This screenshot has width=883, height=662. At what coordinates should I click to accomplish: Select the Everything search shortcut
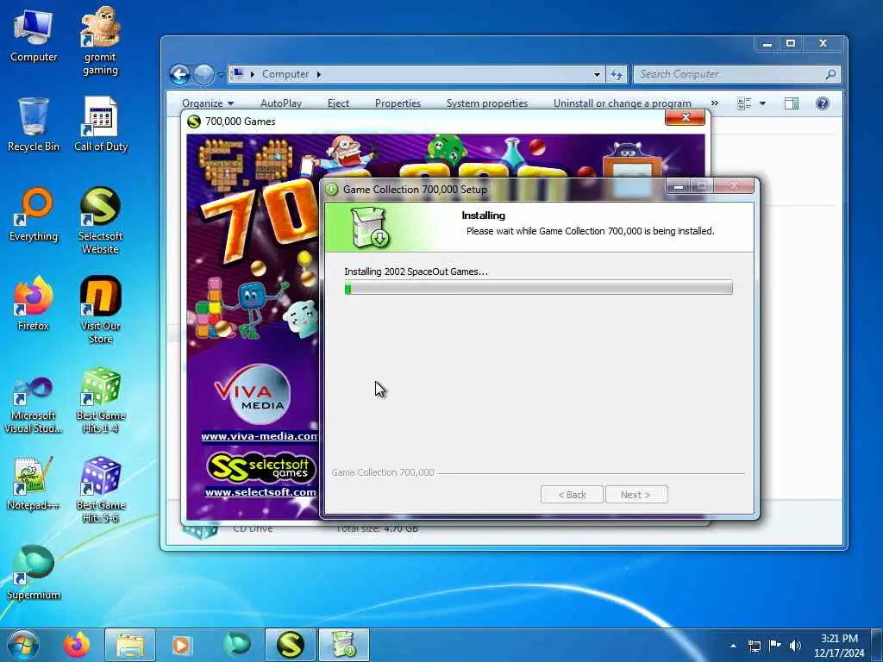(34, 215)
